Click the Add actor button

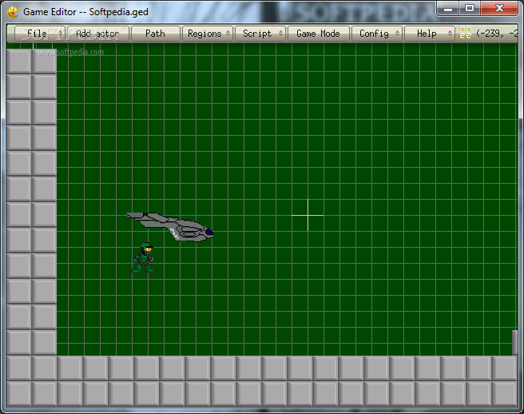[x=97, y=34]
